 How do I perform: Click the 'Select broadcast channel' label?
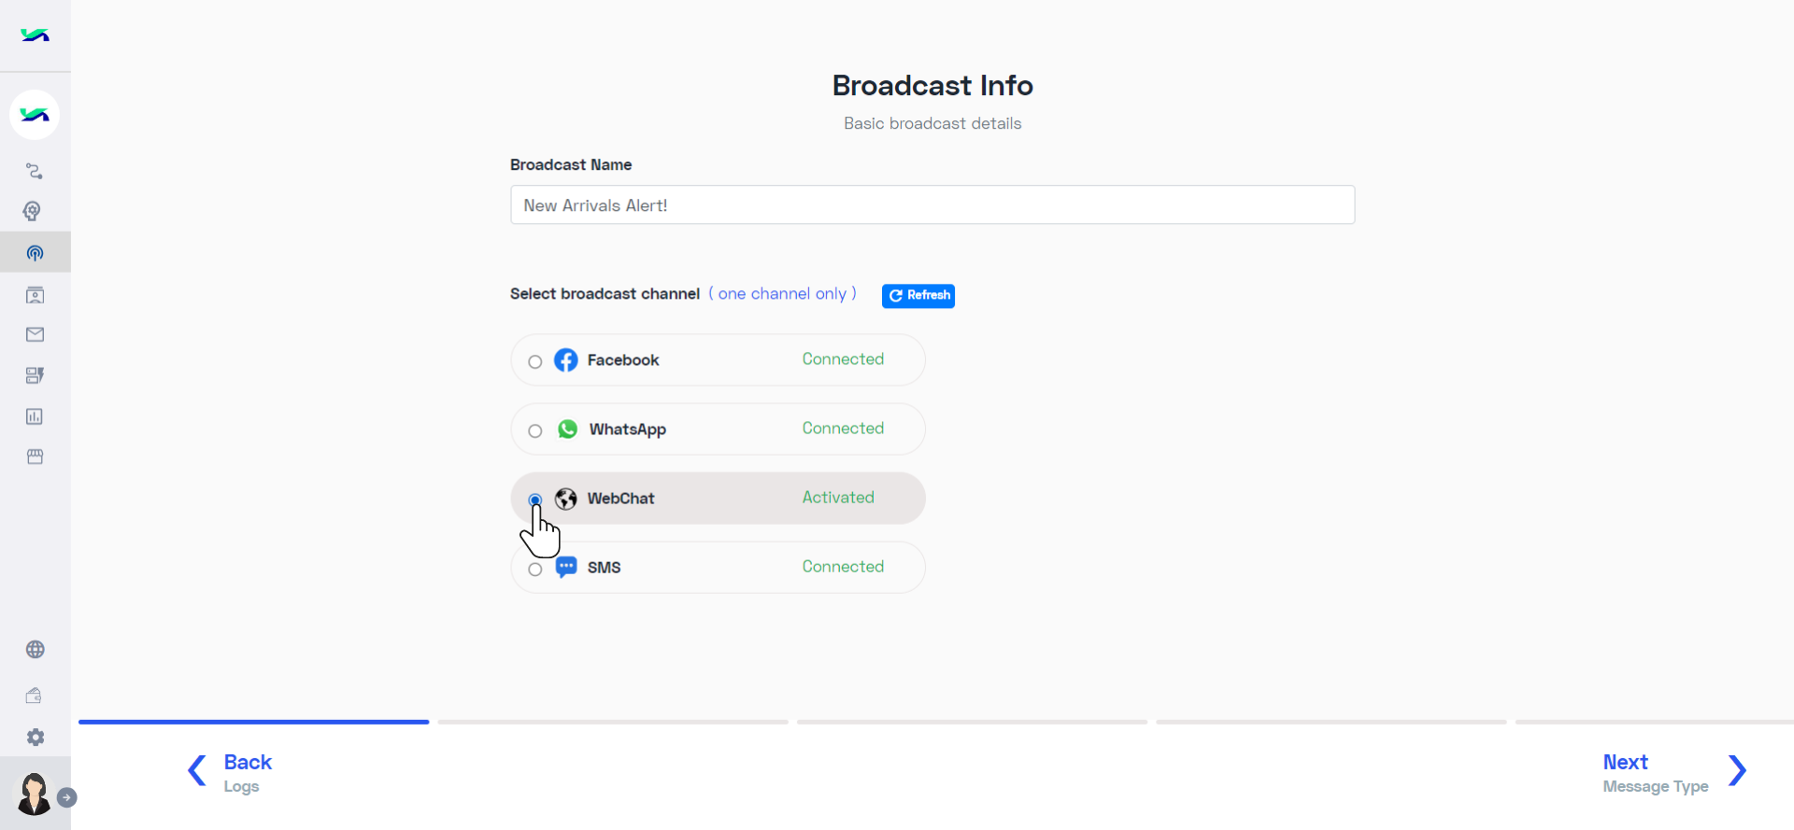605,294
